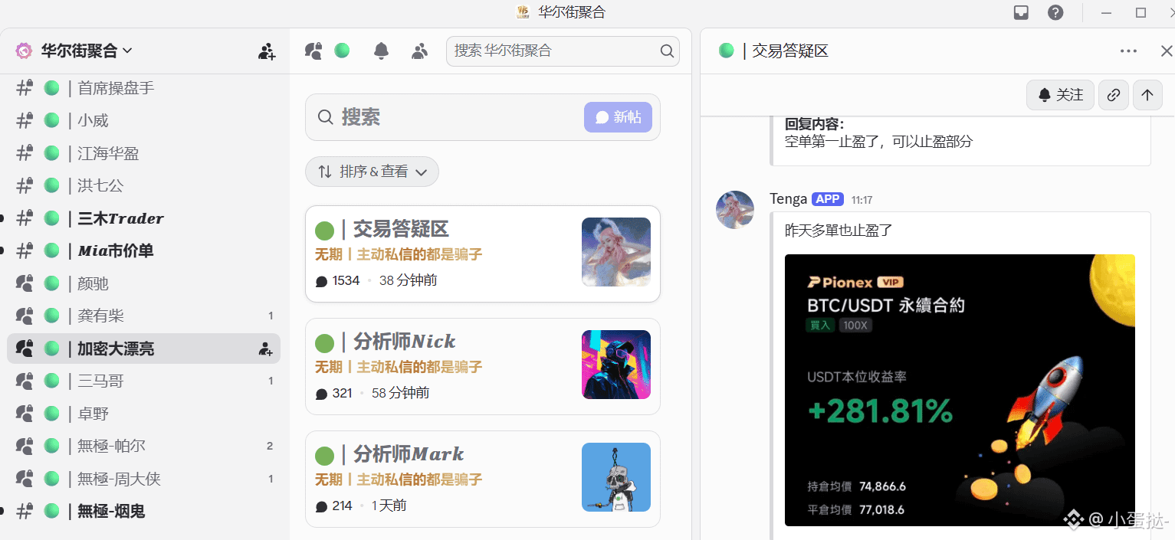
Task: Open the Pionex BTC/USDT profit image
Action: 960,390
